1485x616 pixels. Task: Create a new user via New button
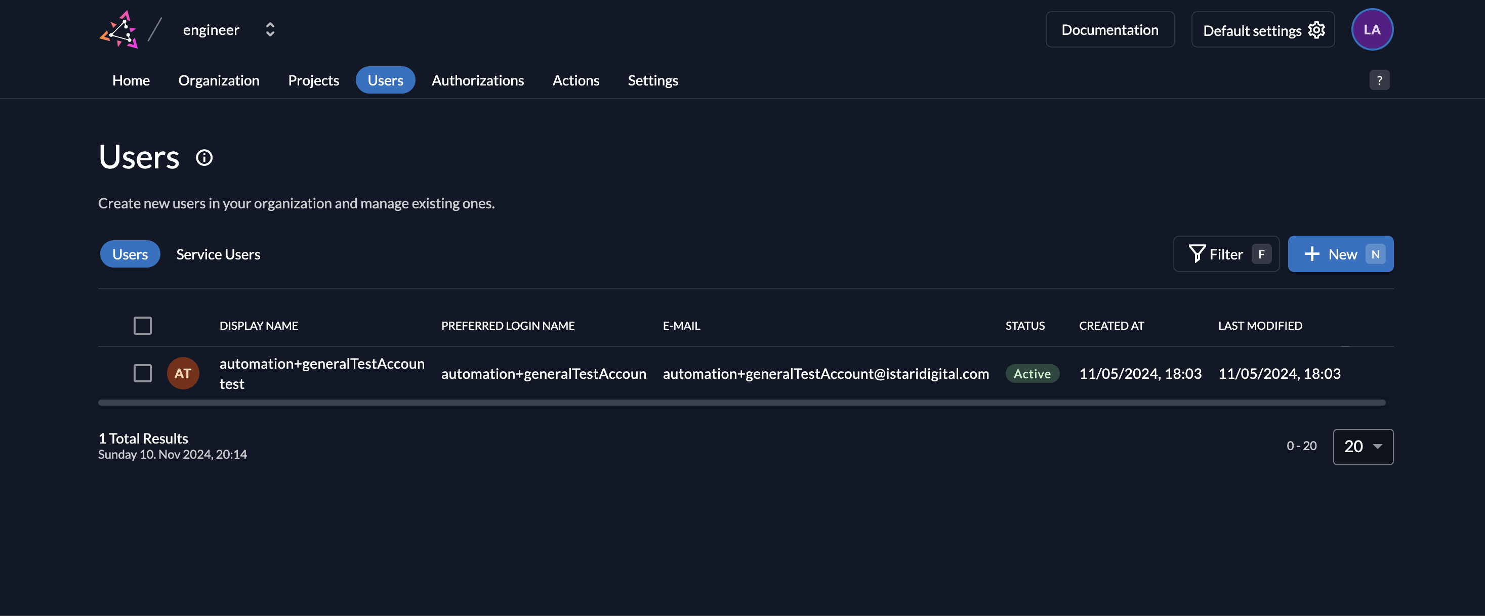point(1340,253)
